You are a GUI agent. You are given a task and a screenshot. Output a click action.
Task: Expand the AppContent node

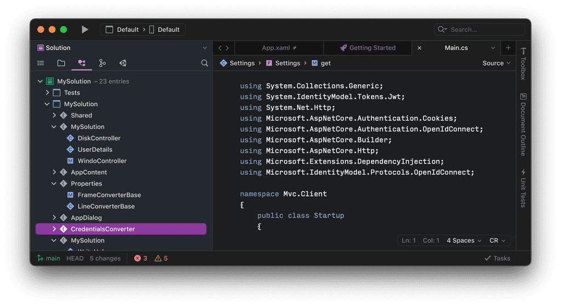tap(54, 172)
